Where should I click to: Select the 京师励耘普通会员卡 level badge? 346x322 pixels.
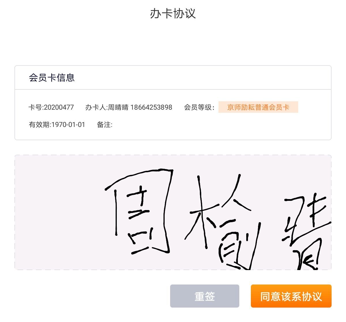click(258, 107)
